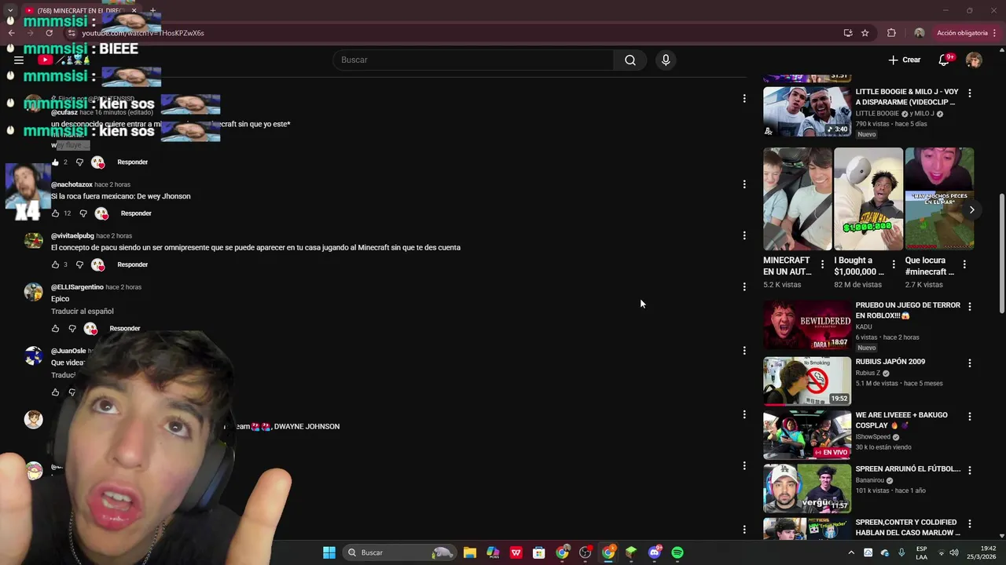Open the YouTube guide hamburger menu
Screen dimensions: 1006x565
(x=19, y=60)
